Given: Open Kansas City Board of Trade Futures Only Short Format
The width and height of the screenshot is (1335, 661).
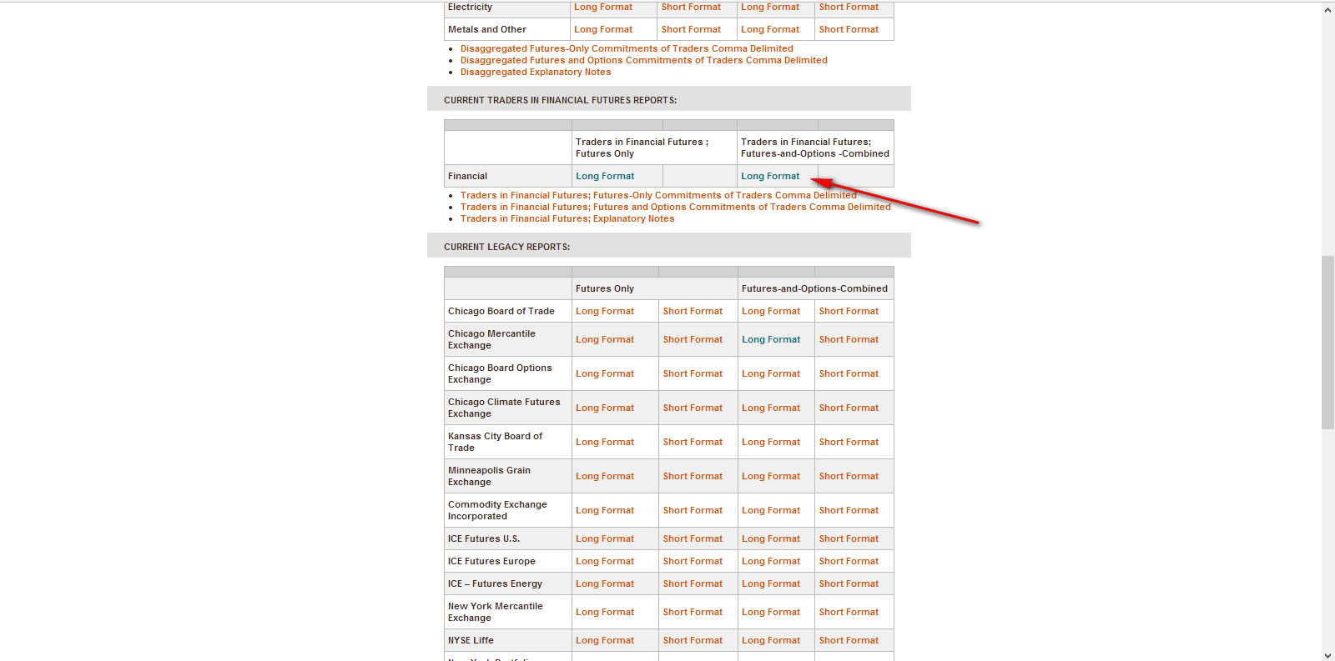Looking at the screenshot, I should coord(693,442).
